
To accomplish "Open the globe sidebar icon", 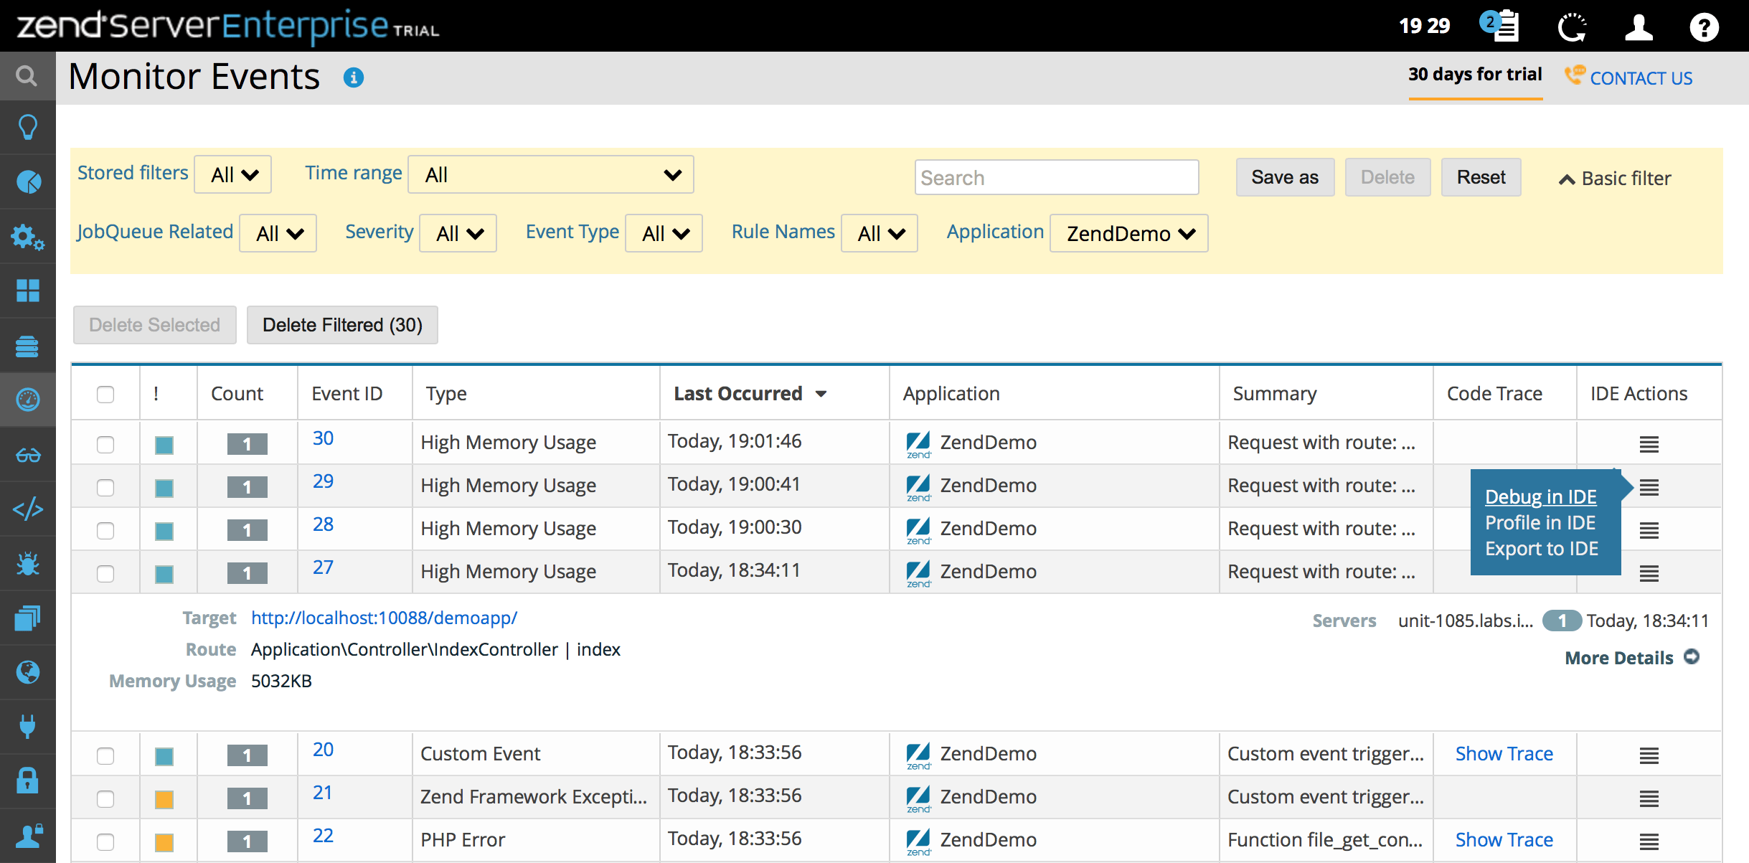I will click(28, 672).
